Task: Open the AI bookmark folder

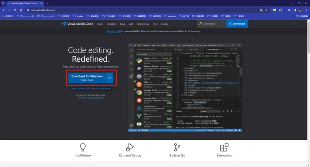Action: point(184,16)
